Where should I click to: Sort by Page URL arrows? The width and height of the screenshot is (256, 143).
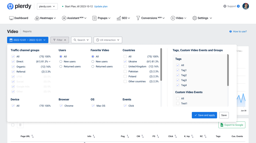(x=32, y=136)
